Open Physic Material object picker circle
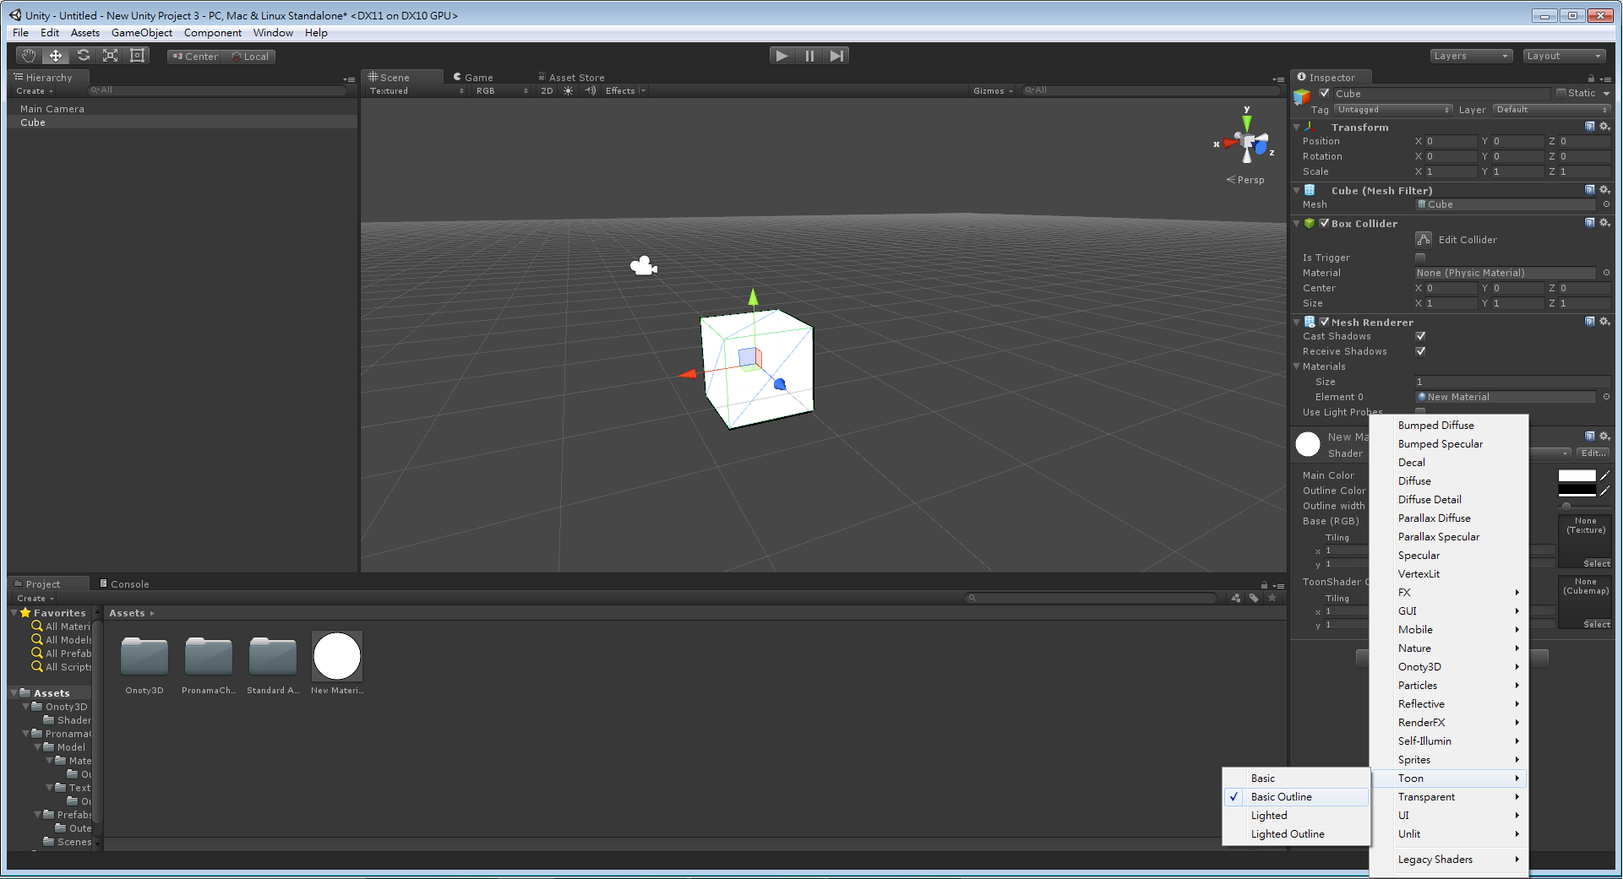This screenshot has width=1623, height=879. click(1606, 273)
